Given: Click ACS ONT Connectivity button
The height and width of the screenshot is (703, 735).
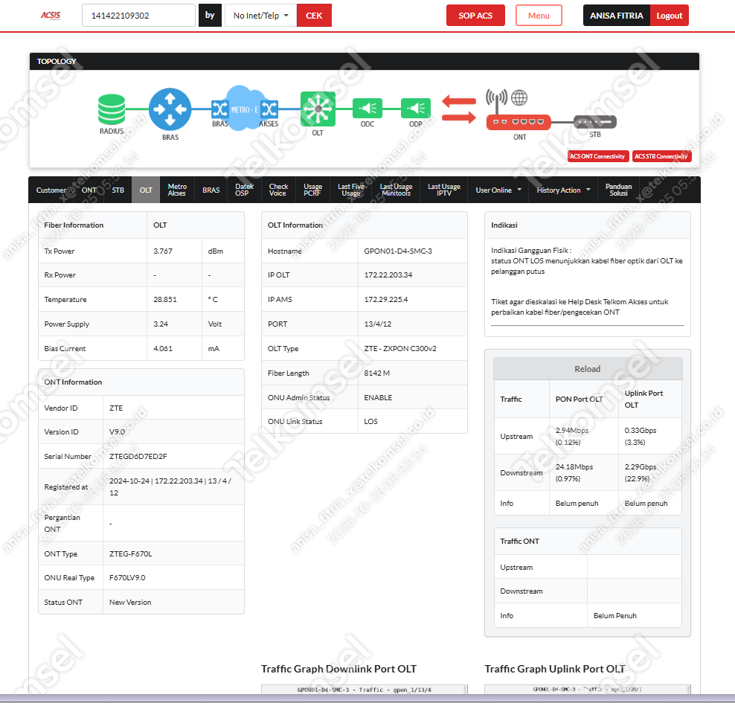Looking at the screenshot, I should 597,156.
